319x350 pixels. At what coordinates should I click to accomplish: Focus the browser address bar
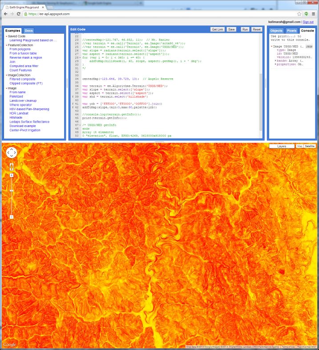tap(160, 14)
